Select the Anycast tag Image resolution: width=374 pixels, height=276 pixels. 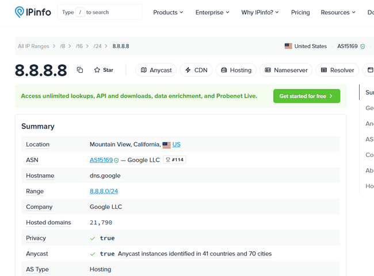156,70
